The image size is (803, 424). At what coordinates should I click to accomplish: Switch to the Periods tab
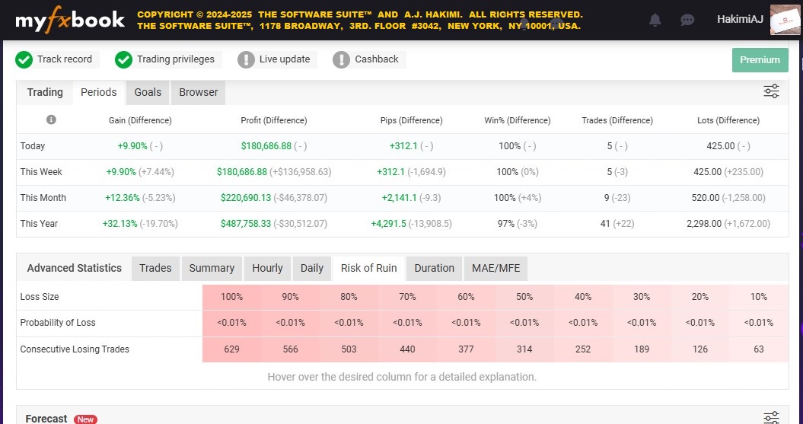98,92
